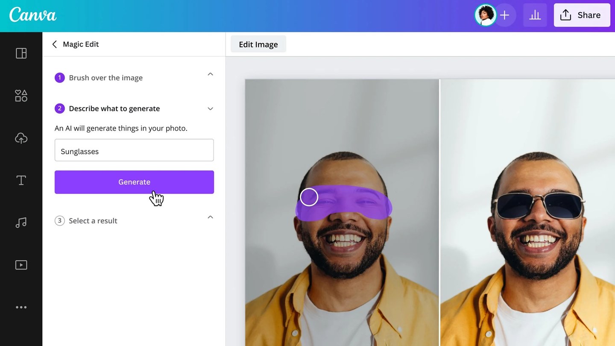Open the Videos panel
Screen dimensions: 615x346
[x=21, y=265]
